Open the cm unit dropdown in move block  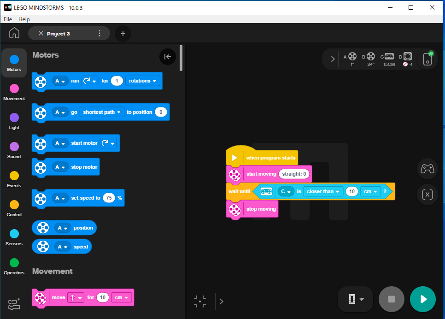(122, 298)
